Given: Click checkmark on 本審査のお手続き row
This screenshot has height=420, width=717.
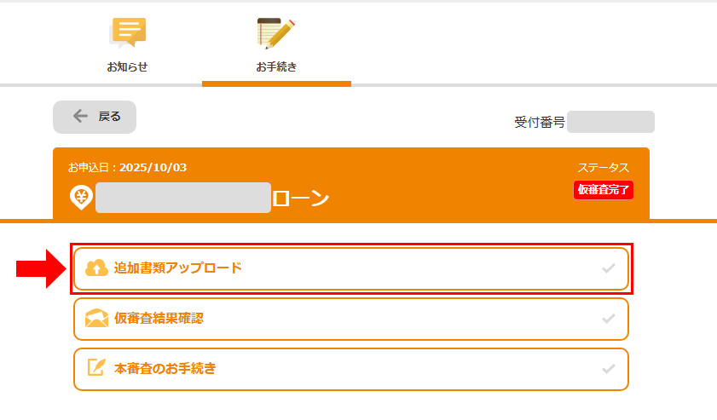Looking at the screenshot, I should click(608, 369).
